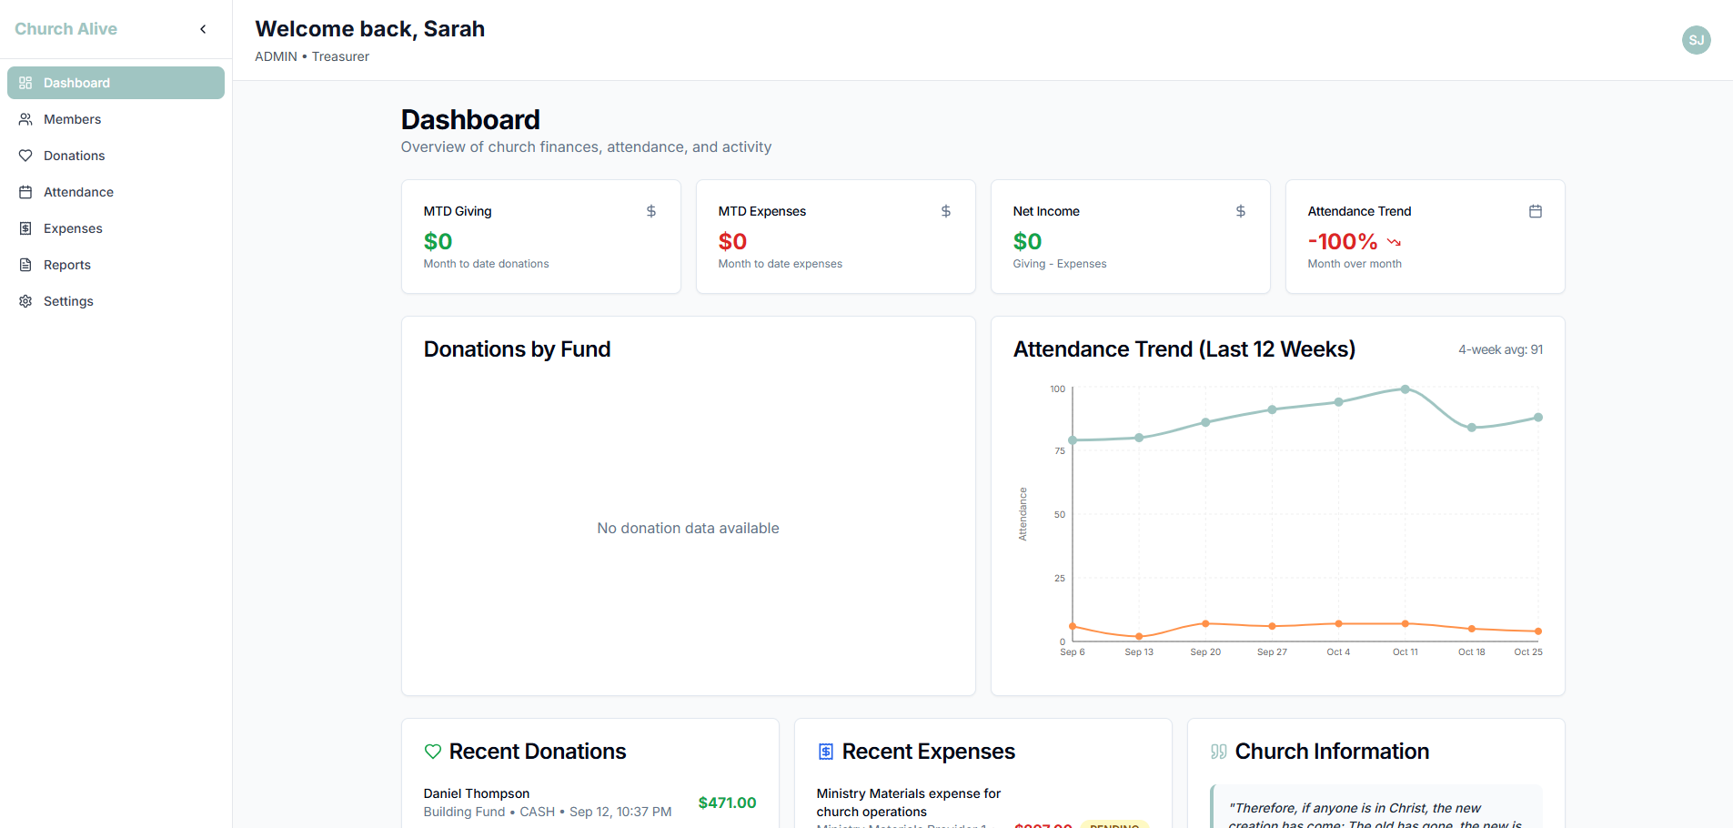Open Donations via the heart icon
The width and height of the screenshot is (1733, 828).
click(x=25, y=156)
